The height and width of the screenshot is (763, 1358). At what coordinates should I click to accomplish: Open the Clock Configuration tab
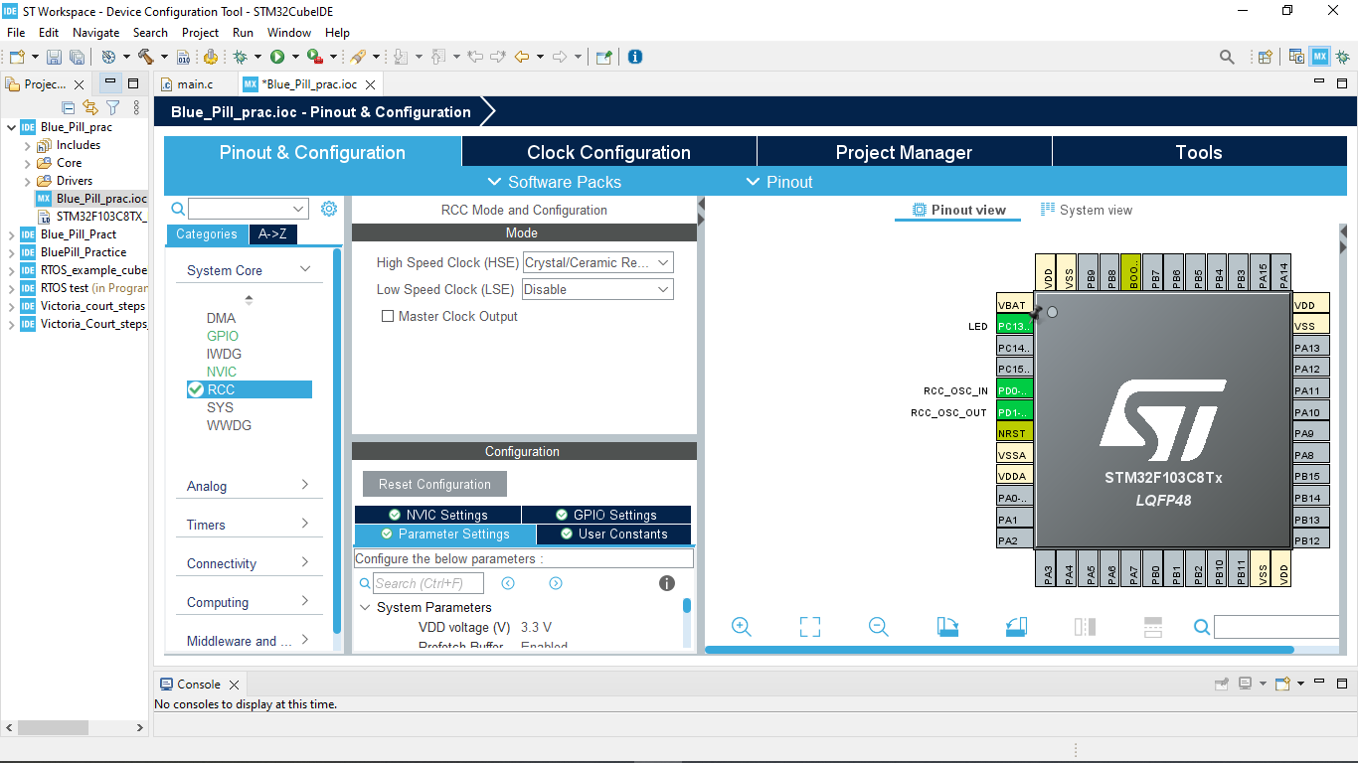click(608, 152)
